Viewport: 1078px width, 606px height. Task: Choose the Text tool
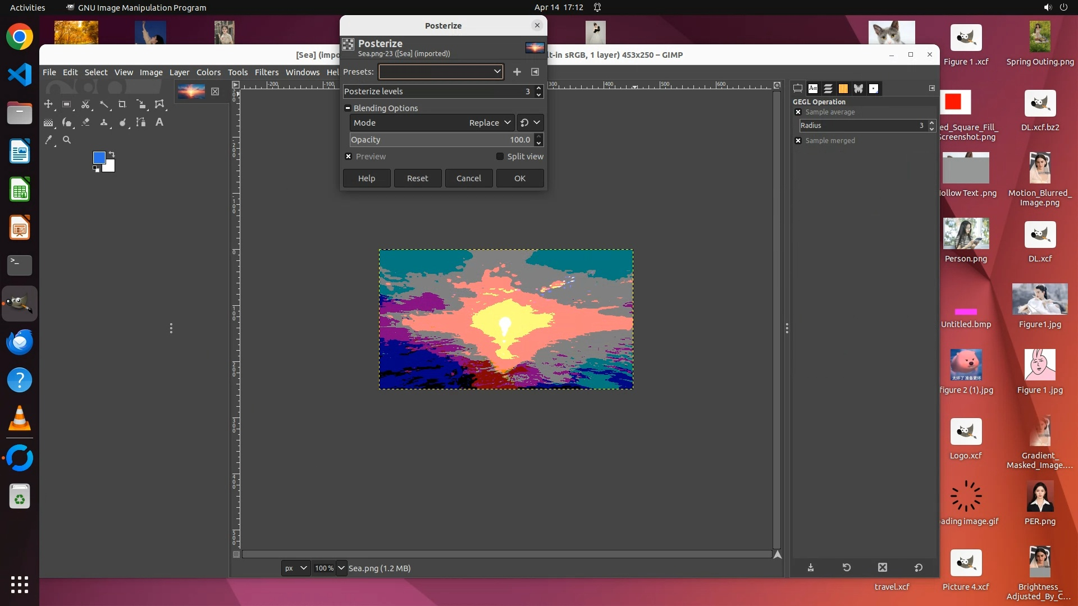click(159, 122)
